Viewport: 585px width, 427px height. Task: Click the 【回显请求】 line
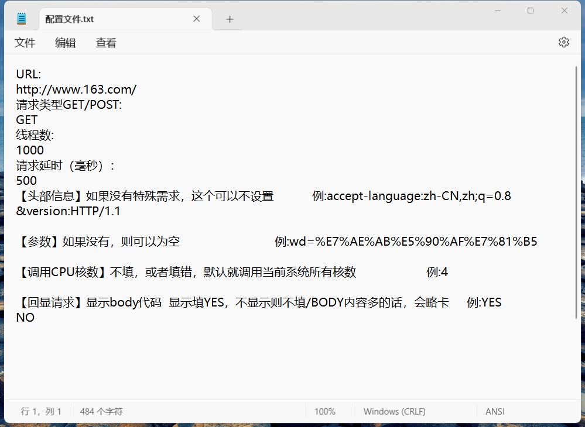[x=259, y=302]
